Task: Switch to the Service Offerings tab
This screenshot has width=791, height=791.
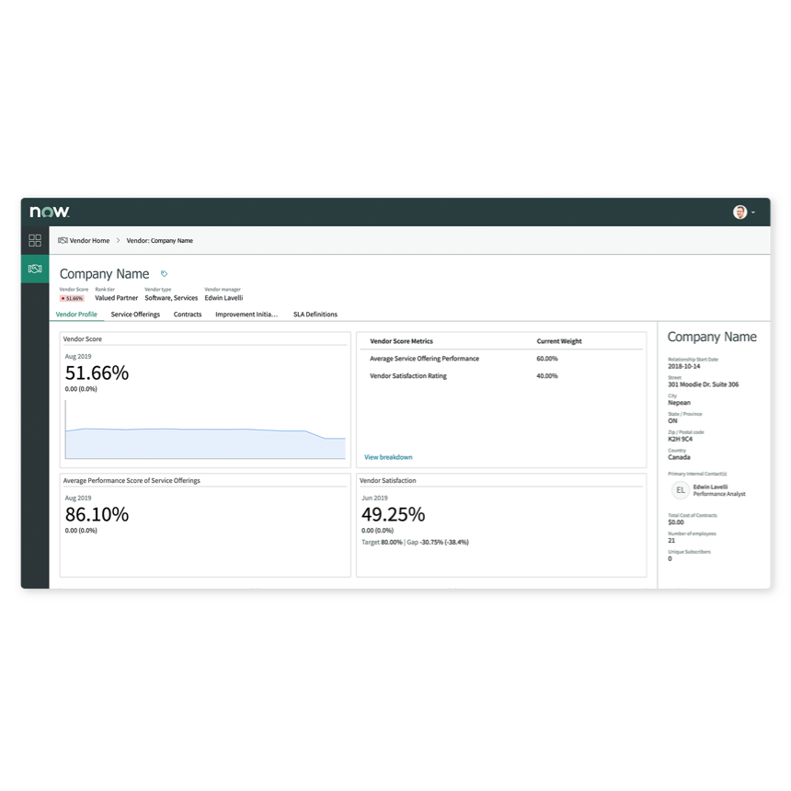Action: pyautogui.click(x=133, y=314)
